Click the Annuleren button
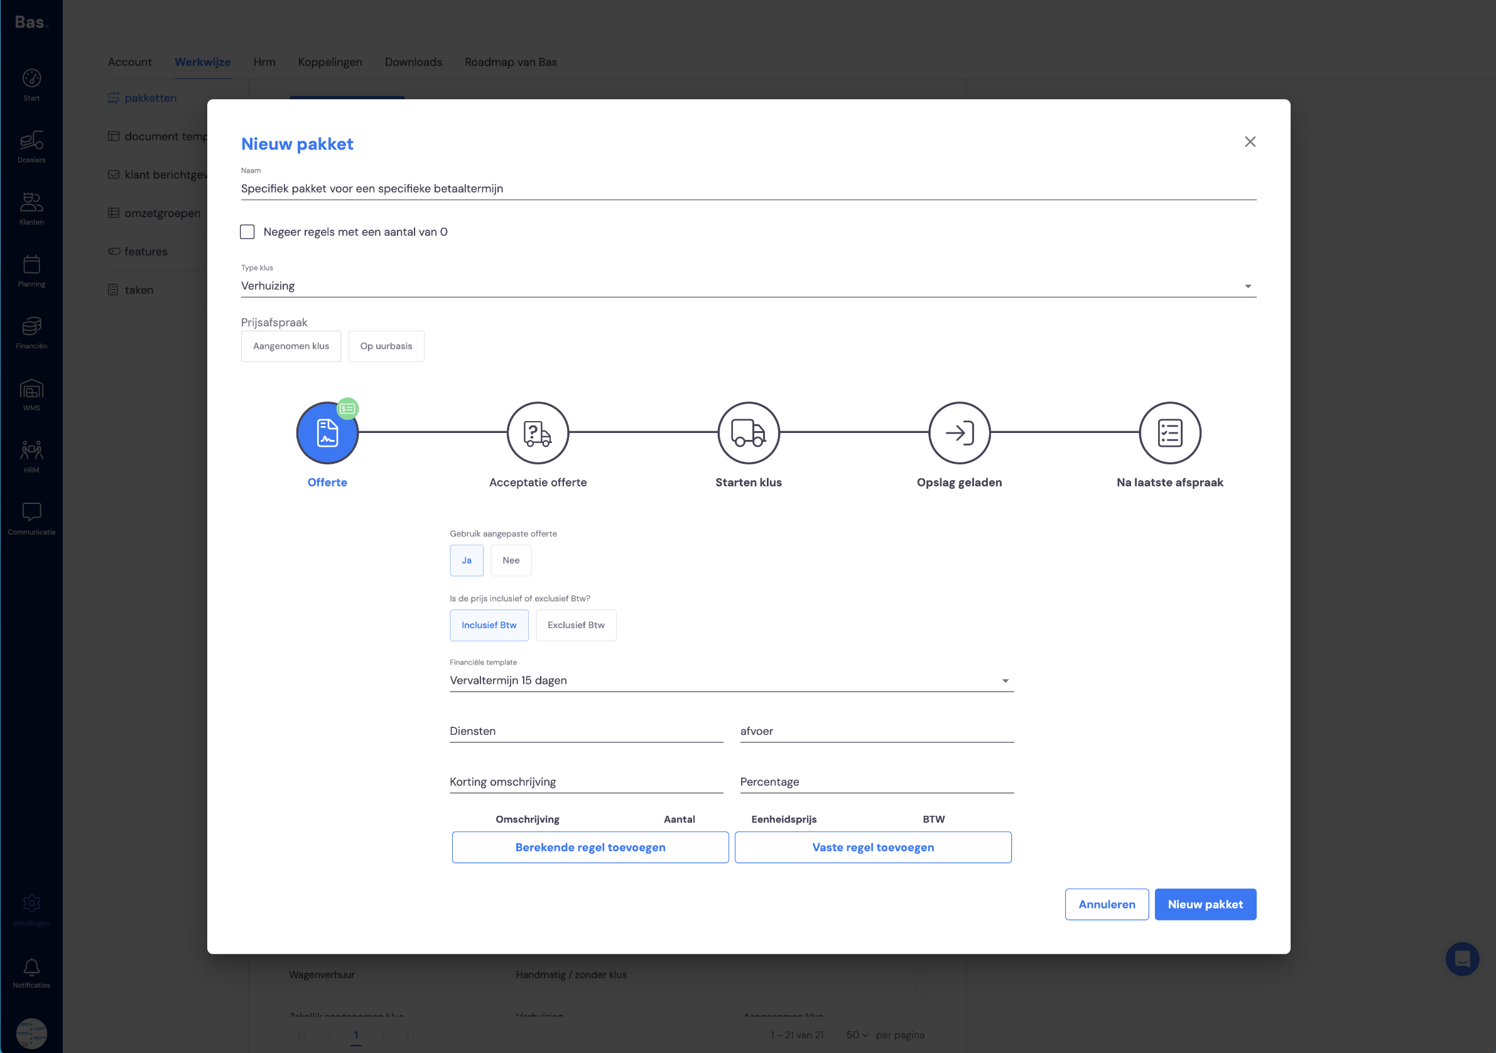This screenshot has width=1496, height=1053. point(1107,904)
